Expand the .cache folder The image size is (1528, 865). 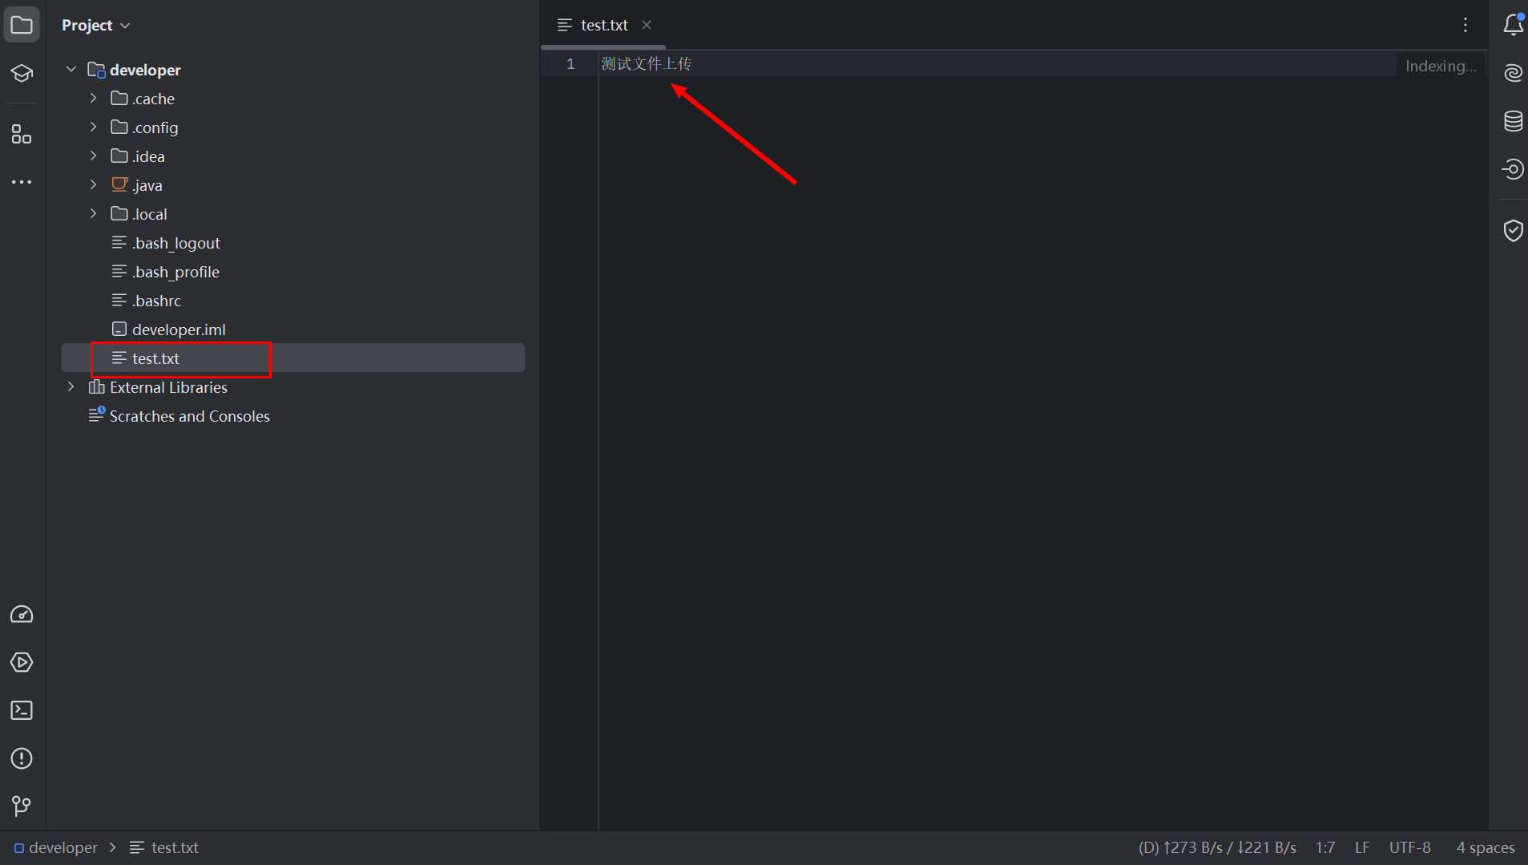tap(94, 99)
